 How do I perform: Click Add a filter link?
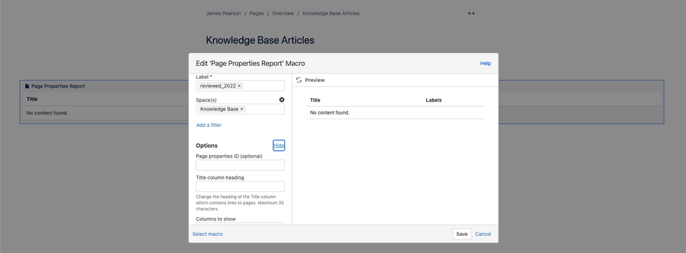pos(209,125)
